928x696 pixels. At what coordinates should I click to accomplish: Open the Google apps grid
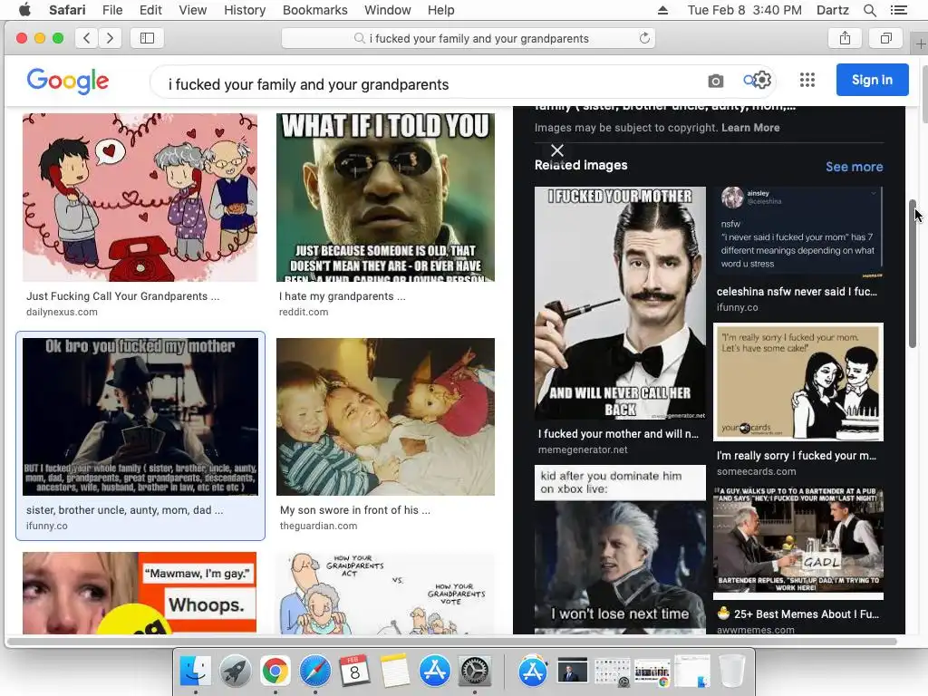point(807,80)
